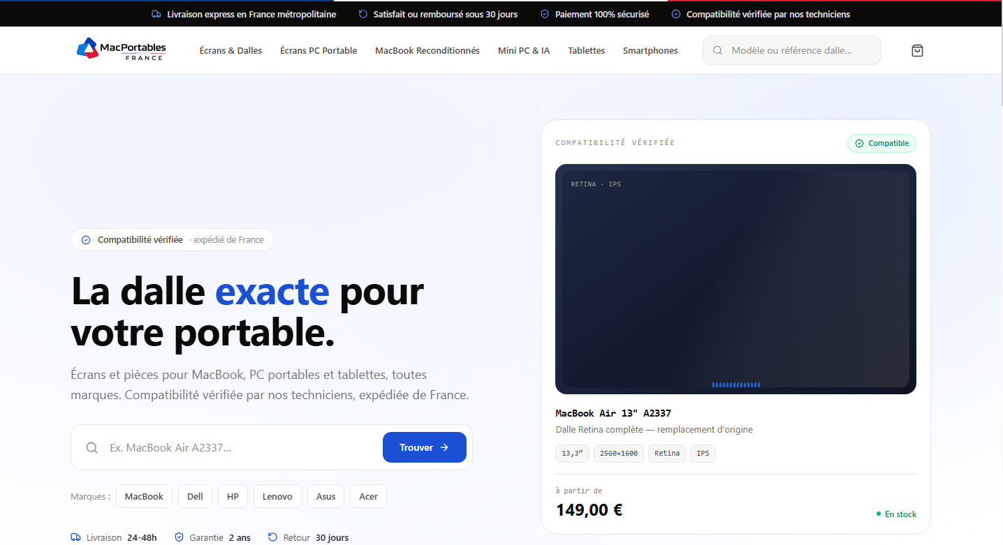Click the Trouver button
This screenshot has height=545, width=1003.
tap(425, 447)
